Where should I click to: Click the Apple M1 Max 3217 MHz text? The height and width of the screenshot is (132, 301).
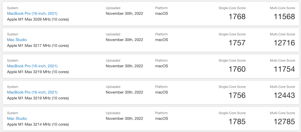(38, 46)
